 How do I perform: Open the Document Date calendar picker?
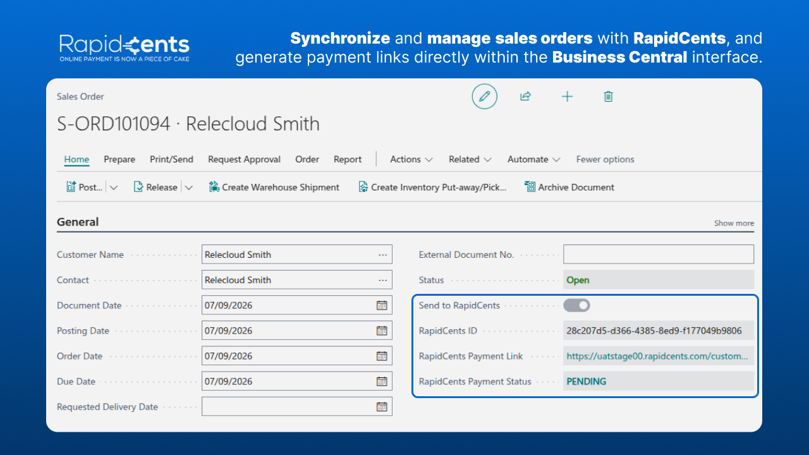click(x=382, y=305)
